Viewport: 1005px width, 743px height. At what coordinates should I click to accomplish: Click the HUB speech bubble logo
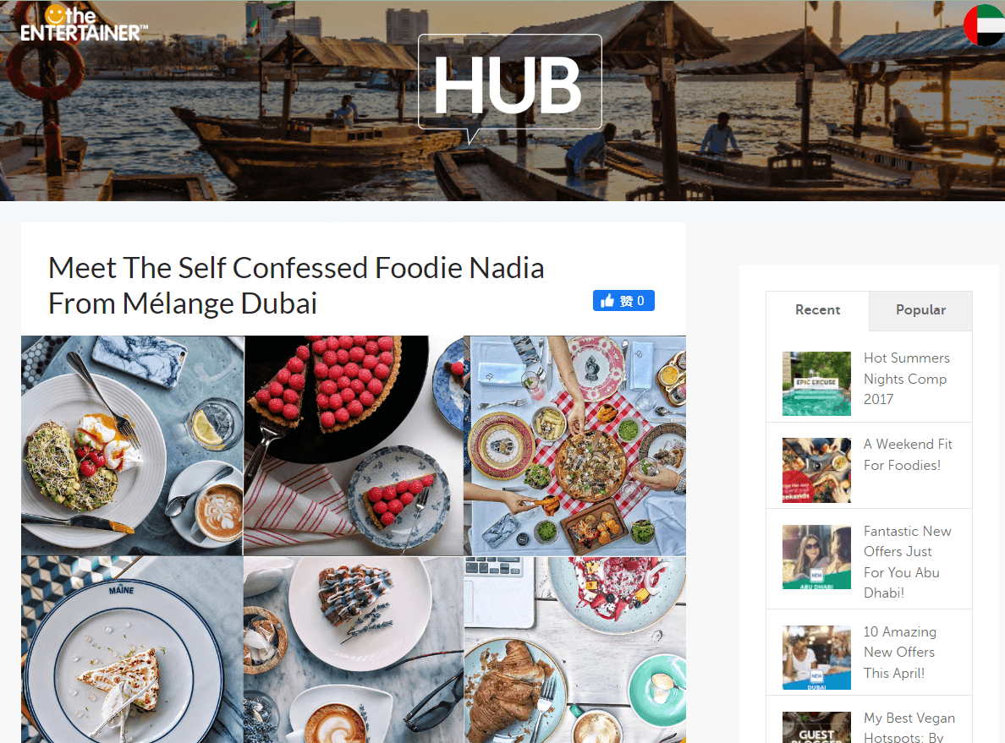click(x=509, y=86)
